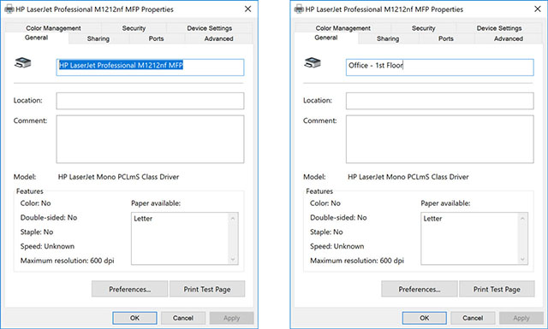Focus the Location field in right dialog
The height and width of the screenshot is (329, 548).
pos(439,101)
